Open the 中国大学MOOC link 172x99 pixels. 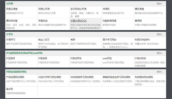coord(78,21)
